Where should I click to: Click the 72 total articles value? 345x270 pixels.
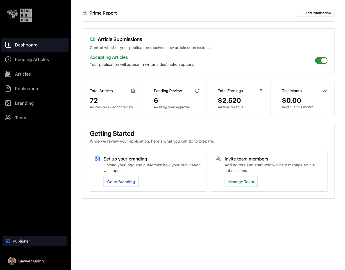[x=94, y=100]
